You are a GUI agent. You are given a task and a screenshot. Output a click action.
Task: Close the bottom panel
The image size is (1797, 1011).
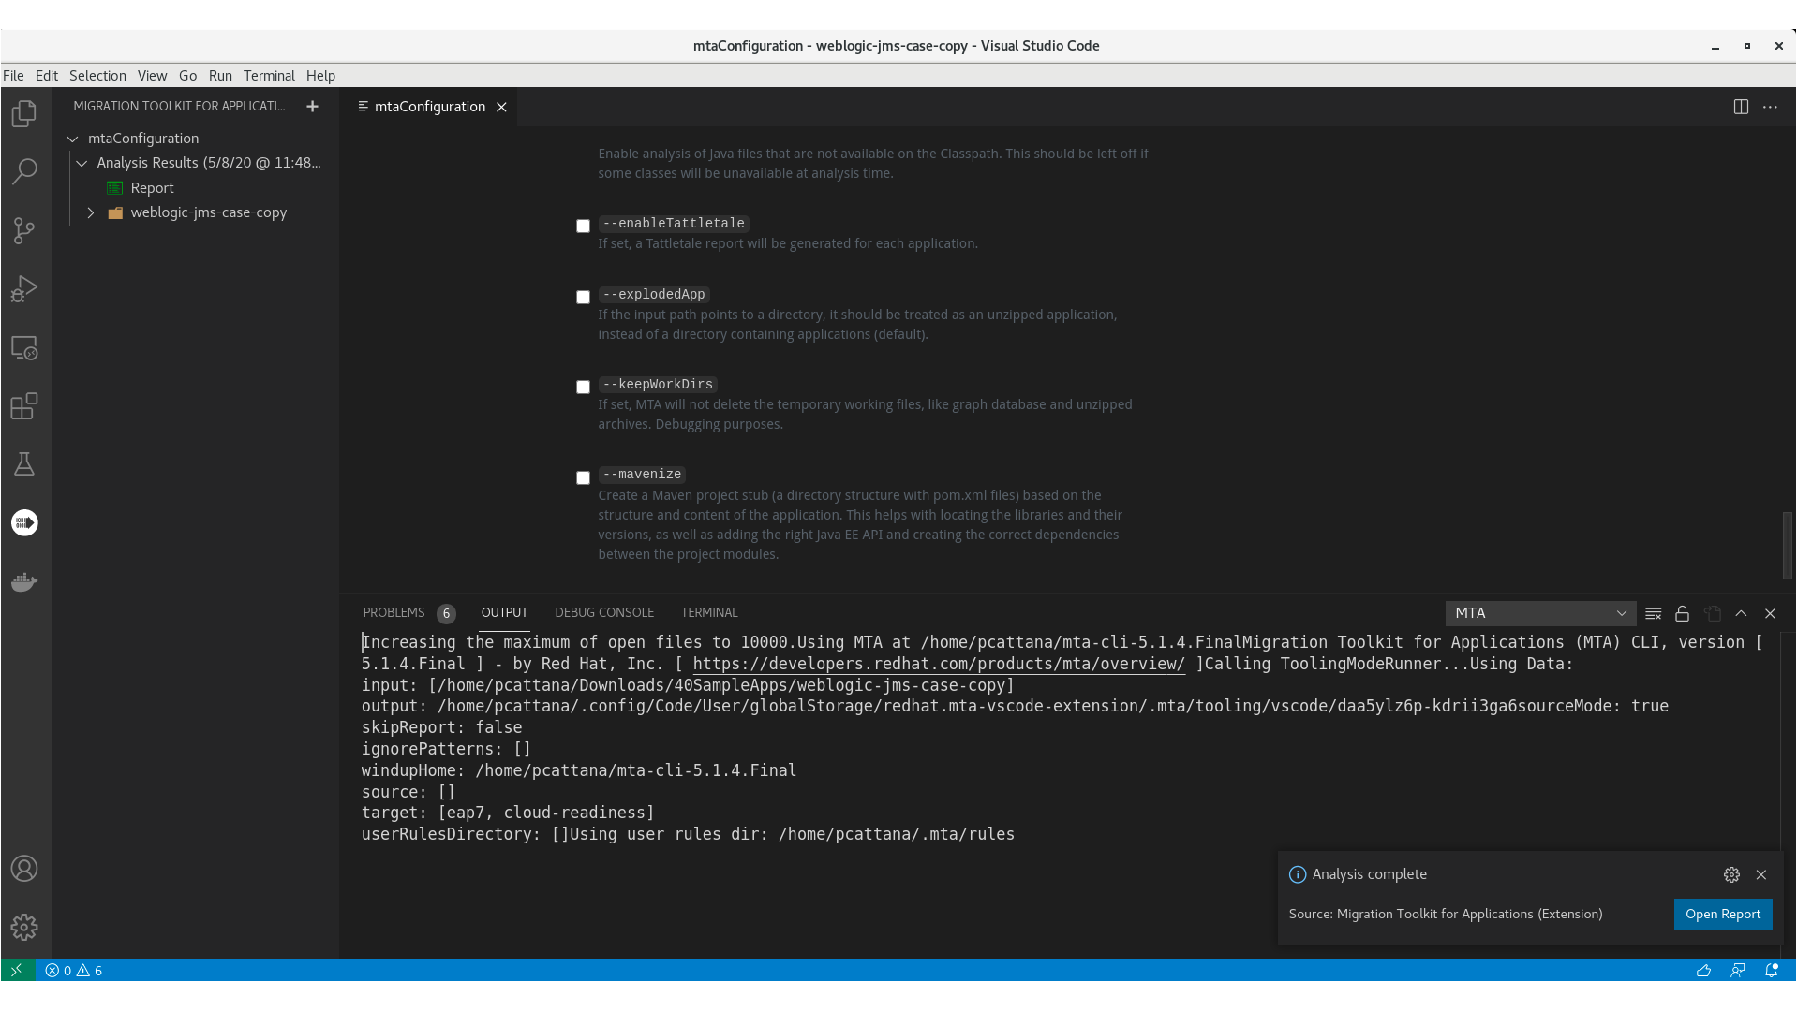(x=1770, y=613)
